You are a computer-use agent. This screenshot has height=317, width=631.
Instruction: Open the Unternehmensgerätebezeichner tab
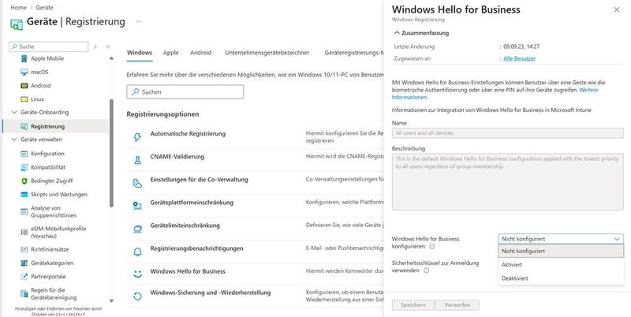[x=267, y=53]
